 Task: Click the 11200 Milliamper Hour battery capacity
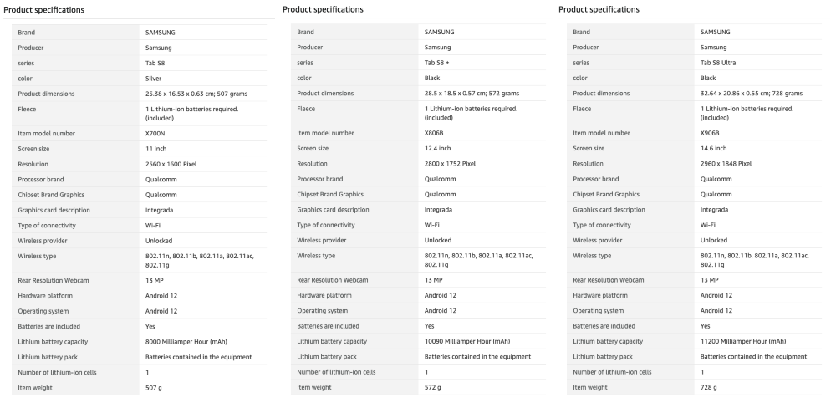[742, 341]
